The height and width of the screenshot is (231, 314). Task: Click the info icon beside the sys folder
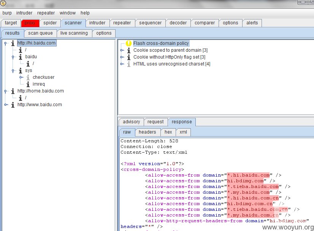click(x=21, y=70)
